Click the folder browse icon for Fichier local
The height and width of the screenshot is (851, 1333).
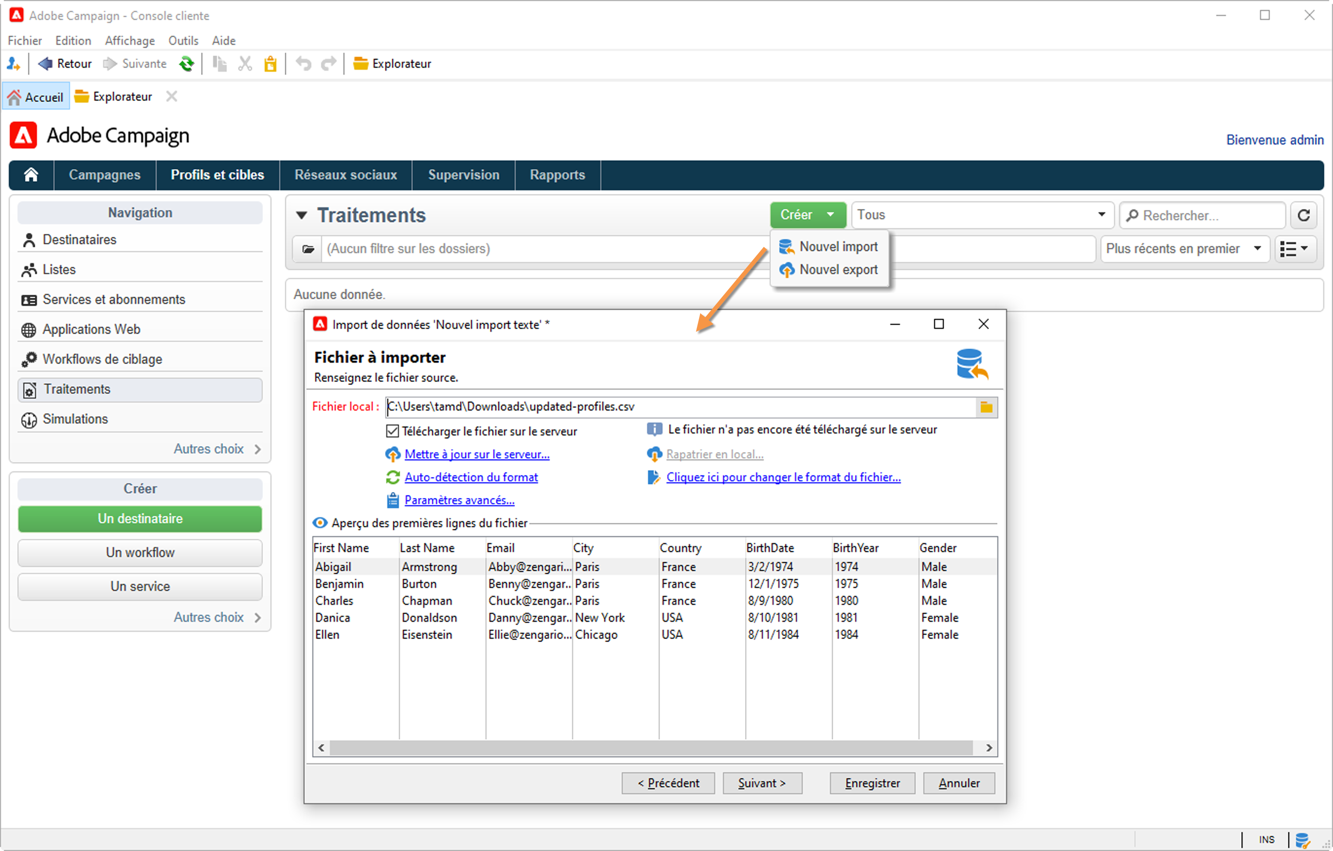(x=986, y=407)
